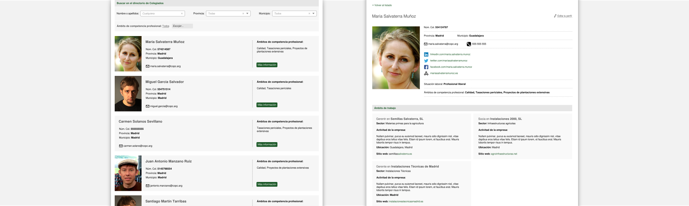Screen dimensions: 689x206
Task: Click inside the Provincia combo box showing Todas
Action: (x=228, y=14)
